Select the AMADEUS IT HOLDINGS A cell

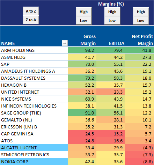(34, 71)
